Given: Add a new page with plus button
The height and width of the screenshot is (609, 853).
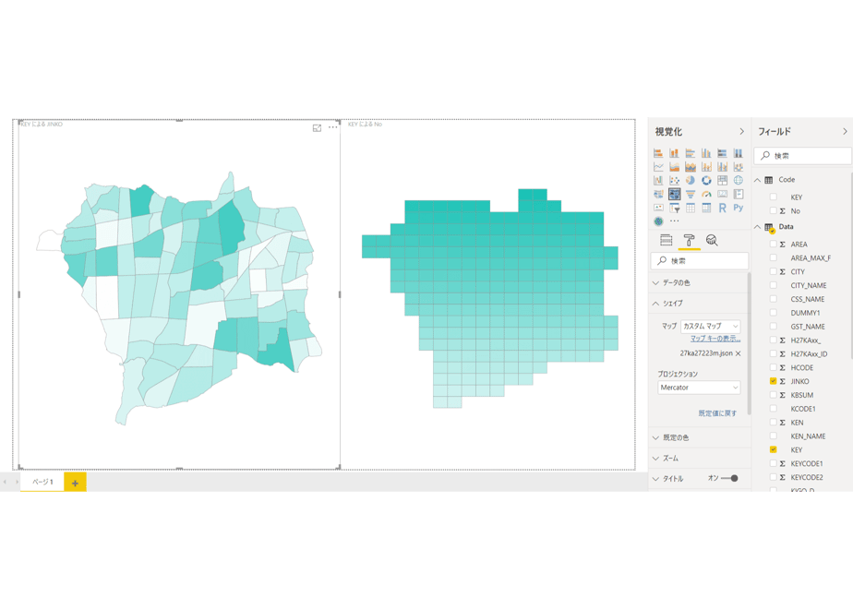Looking at the screenshot, I should (x=75, y=483).
